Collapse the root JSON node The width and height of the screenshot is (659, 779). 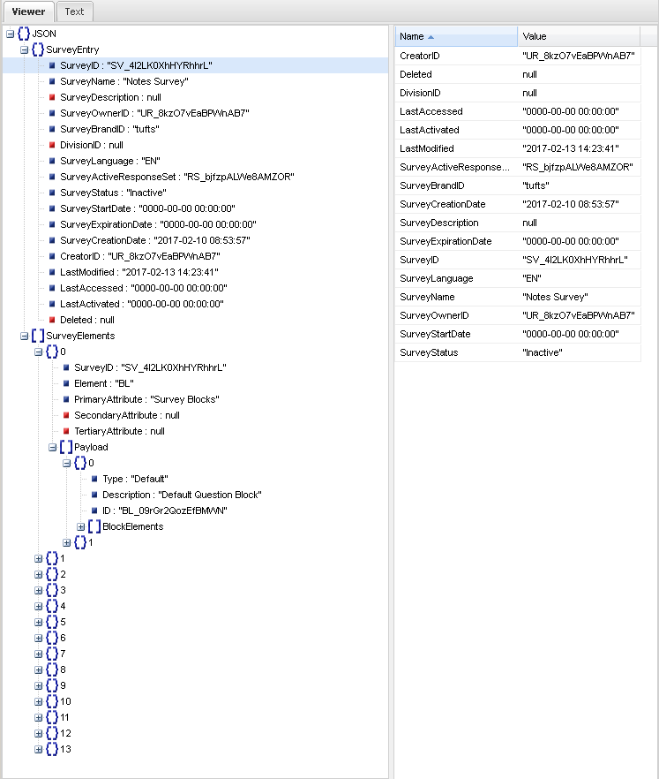coord(10,34)
